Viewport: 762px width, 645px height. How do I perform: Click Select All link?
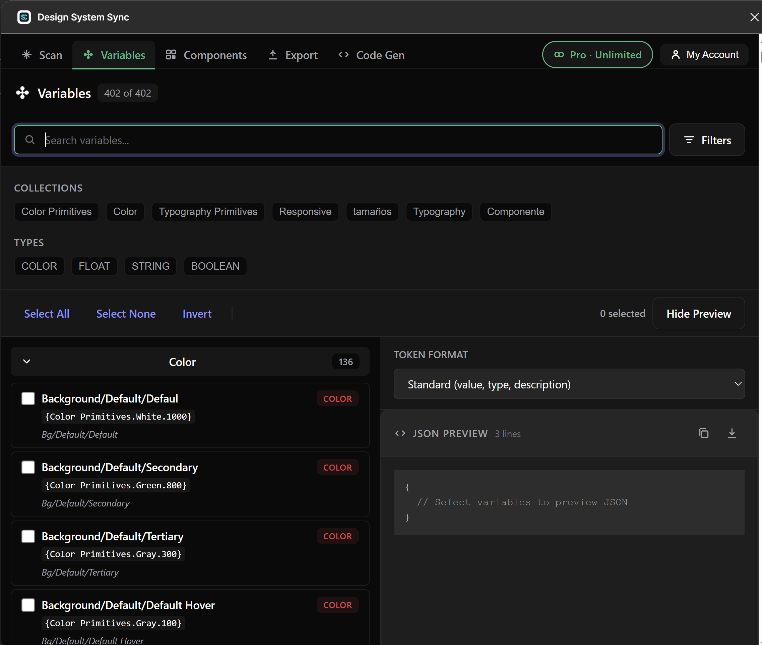coord(47,314)
